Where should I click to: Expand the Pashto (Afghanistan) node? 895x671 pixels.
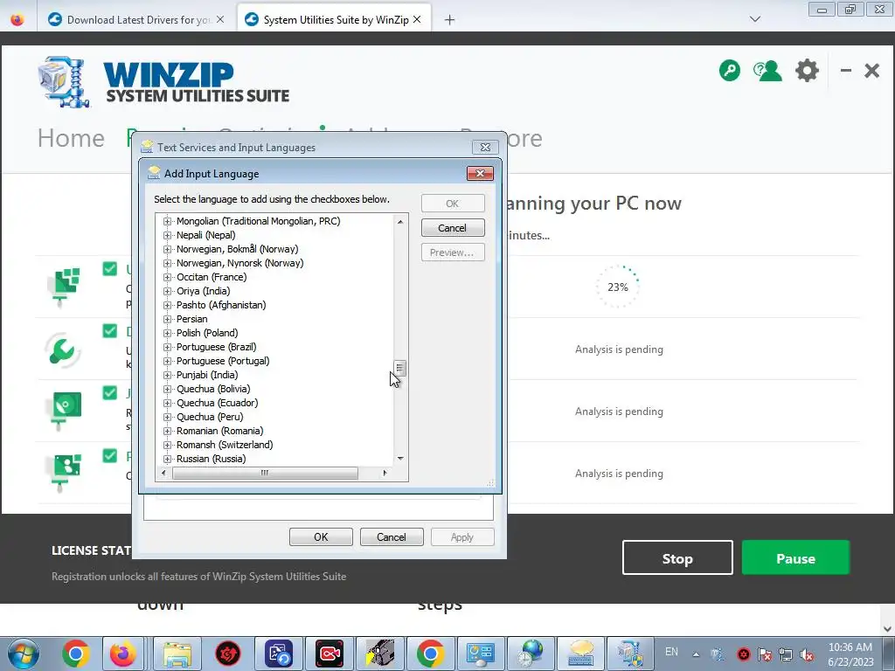tap(167, 305)
